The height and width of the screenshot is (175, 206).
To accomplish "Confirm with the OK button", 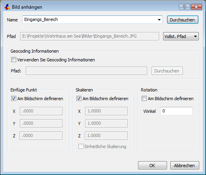I will (152, 165).
